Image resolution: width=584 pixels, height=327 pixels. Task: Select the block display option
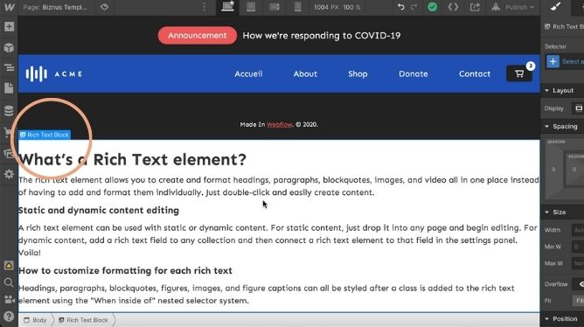[579, 108]
